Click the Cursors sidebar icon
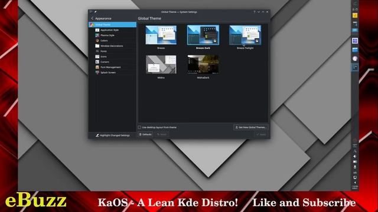Screen dimensions: 378x212 pyautogui.click(x=97, y=62)
